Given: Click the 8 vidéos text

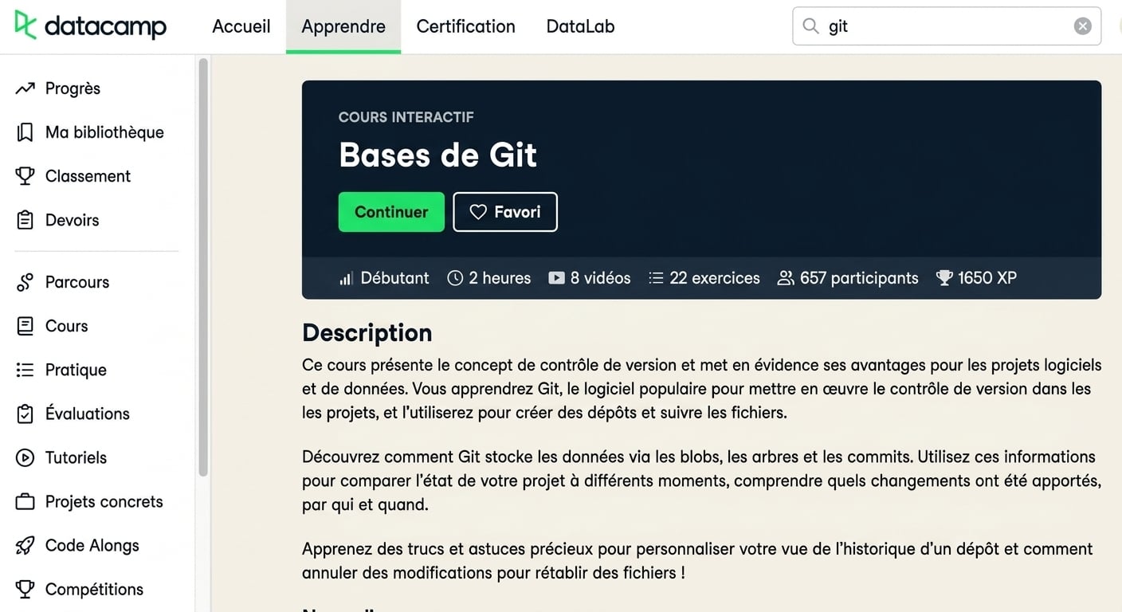Looking at the screenshot, I should tap(600, 278).
